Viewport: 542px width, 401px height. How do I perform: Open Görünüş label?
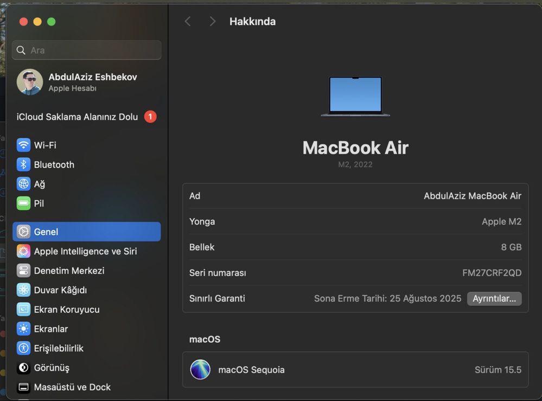coord(52,368)
